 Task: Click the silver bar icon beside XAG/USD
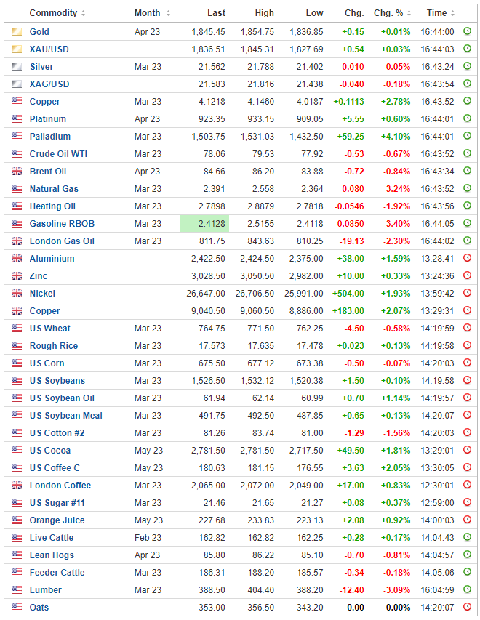[17, 84]
